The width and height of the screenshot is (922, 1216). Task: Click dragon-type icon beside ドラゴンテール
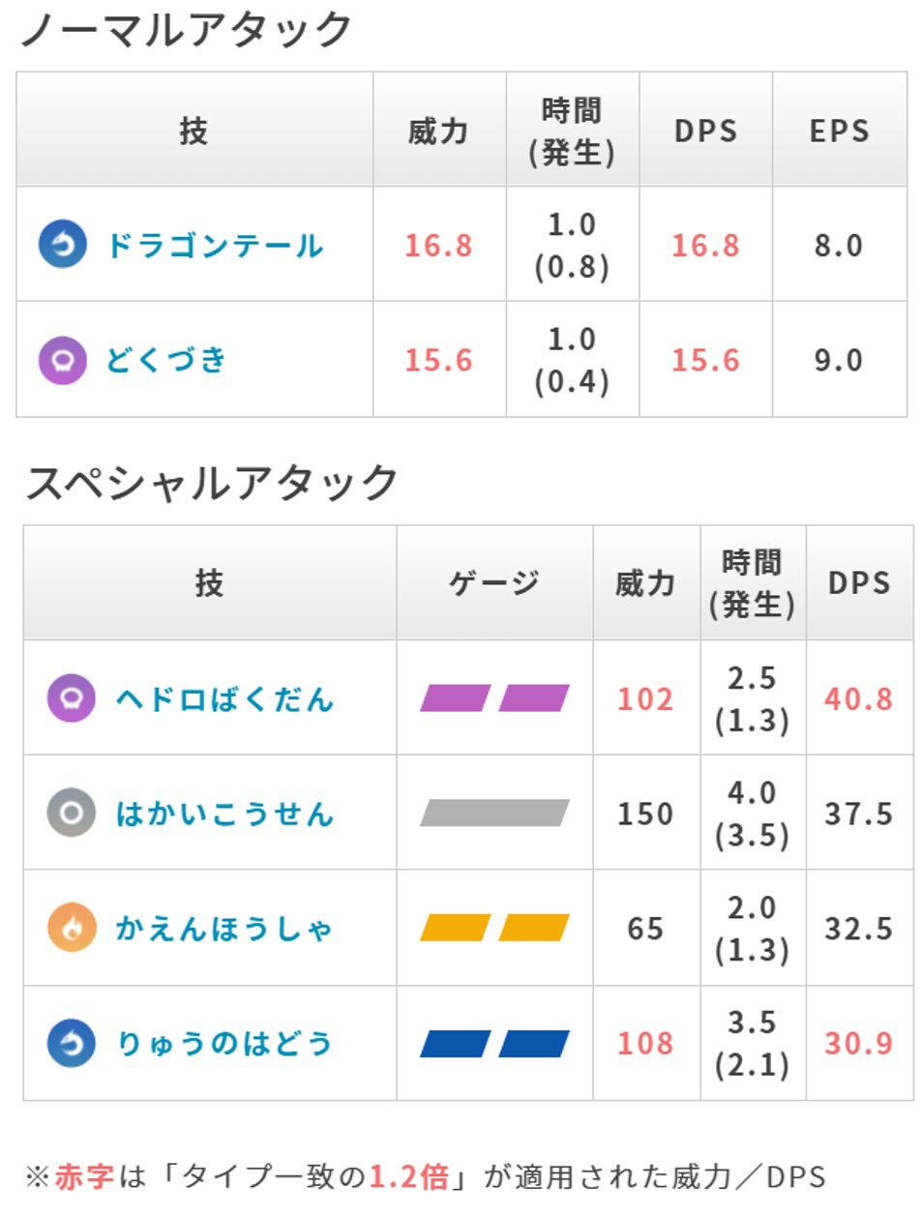(63, 245)
